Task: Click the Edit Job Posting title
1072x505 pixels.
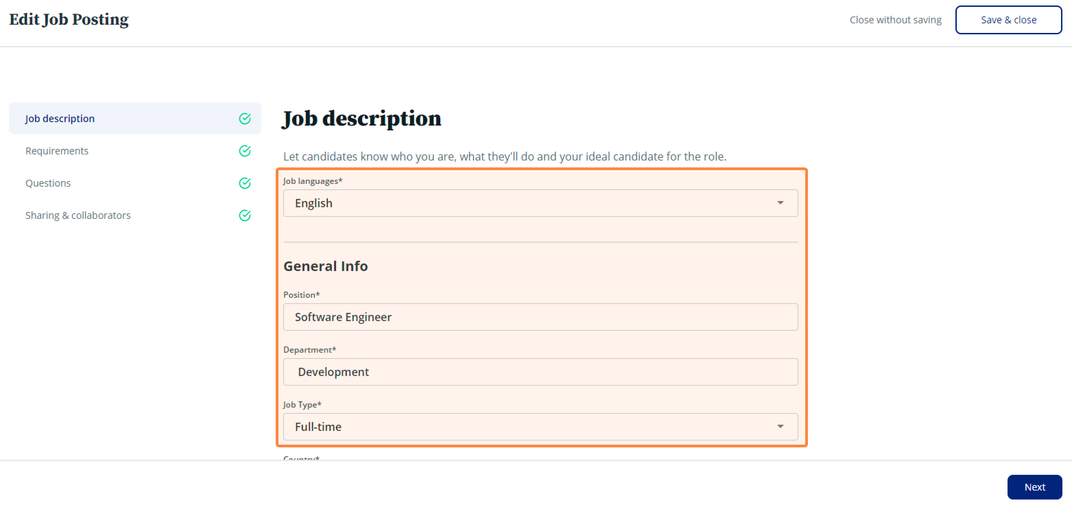Action: pyautogui.click(x=69, y=20)
